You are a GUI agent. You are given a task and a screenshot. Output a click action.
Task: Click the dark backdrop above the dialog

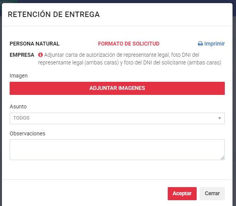(116, 1)
